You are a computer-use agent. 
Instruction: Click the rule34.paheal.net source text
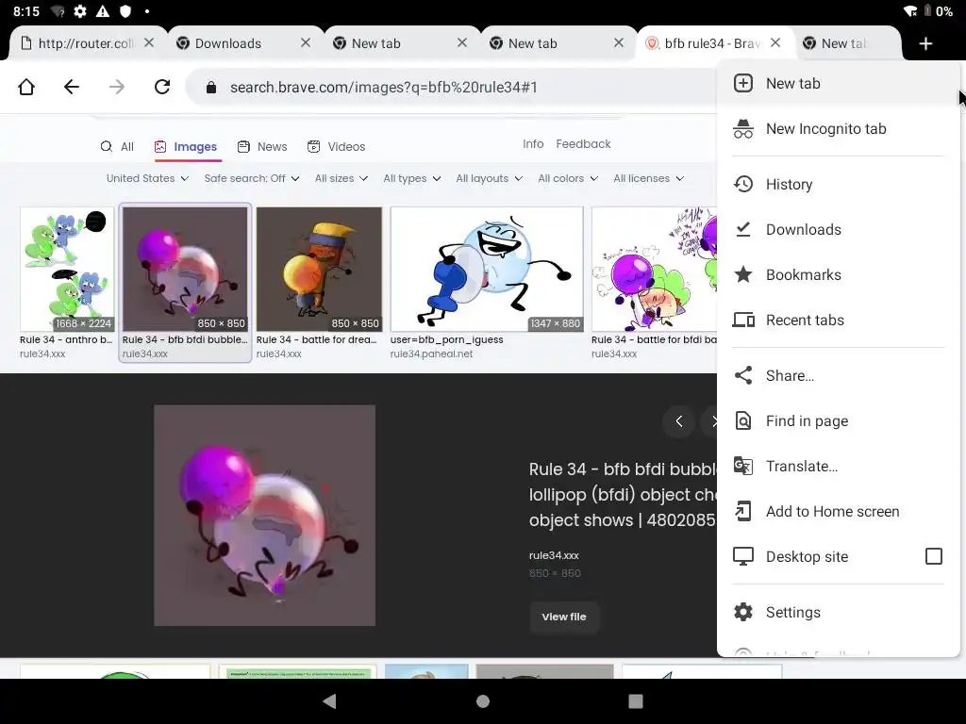pyautogui.click(x=431, y=354)
